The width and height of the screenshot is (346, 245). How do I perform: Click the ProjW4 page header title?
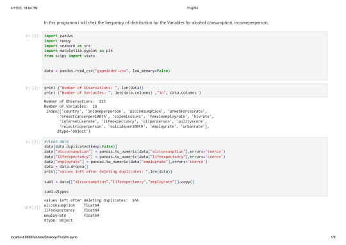coord(192,8)
